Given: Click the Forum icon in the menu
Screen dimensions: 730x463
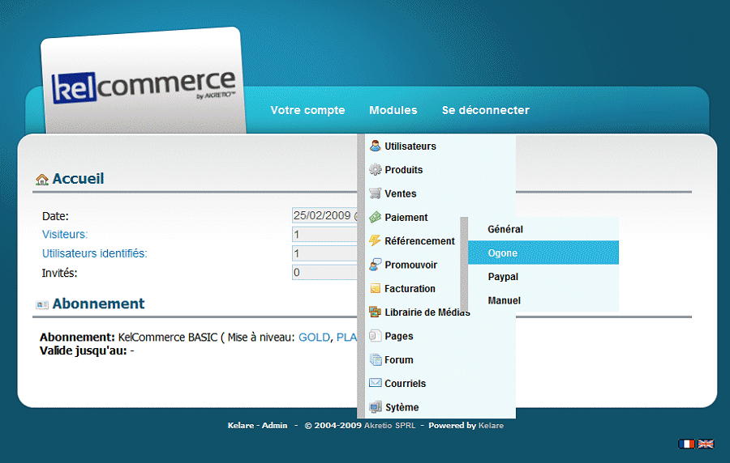Looking at the screenshot, I should 375,360.
